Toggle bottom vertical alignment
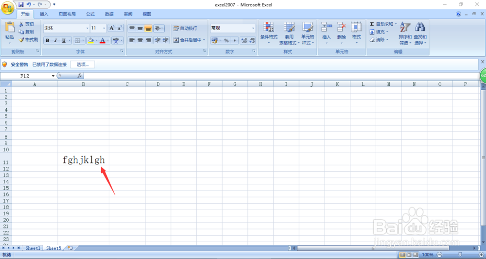 point(148,28)
